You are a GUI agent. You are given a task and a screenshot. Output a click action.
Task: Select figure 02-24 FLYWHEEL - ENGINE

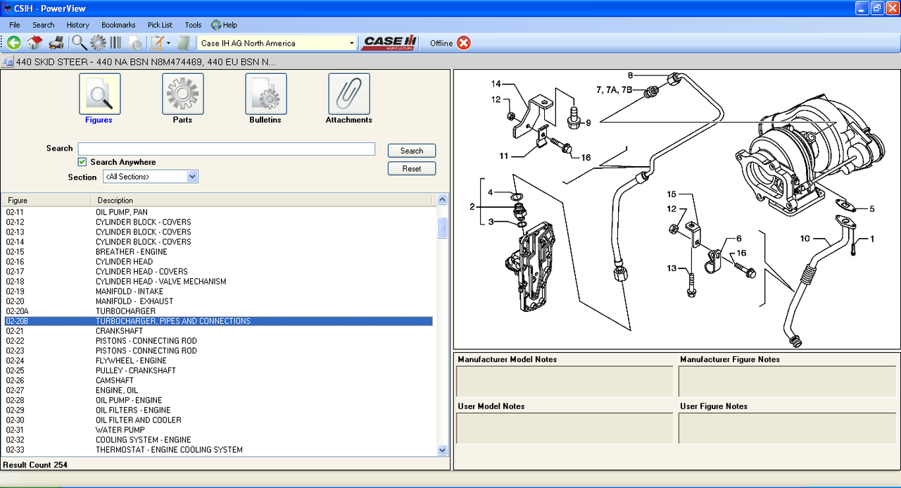pyautogui.click(x=218, y=361)
